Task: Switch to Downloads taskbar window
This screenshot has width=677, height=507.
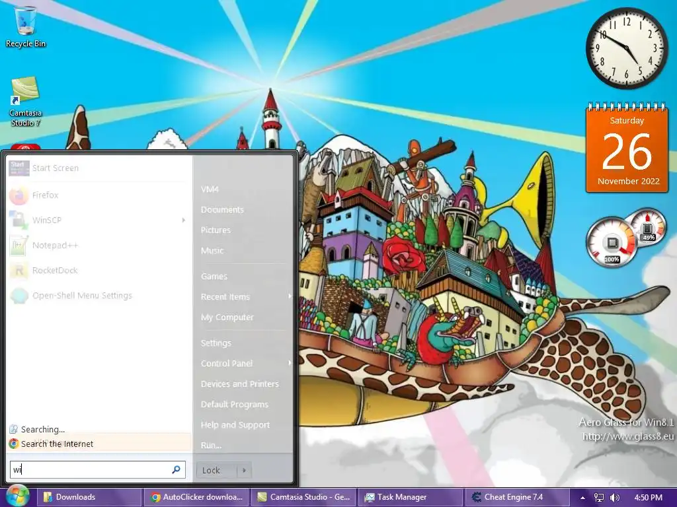Action: pyautogui.click(x=89, y=497)
